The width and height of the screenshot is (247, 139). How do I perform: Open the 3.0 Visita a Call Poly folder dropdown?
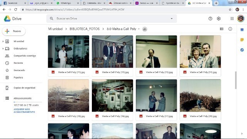139,29
